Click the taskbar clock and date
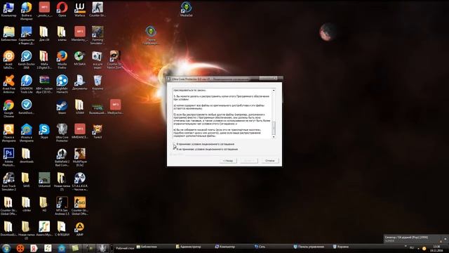449x253 pixels. [436, 248]
